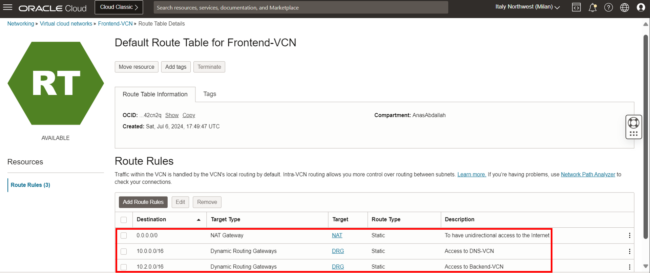The height and width of the screenshot is (273, 650).
Task: Click the globe language icon
Action: [624, 7]
